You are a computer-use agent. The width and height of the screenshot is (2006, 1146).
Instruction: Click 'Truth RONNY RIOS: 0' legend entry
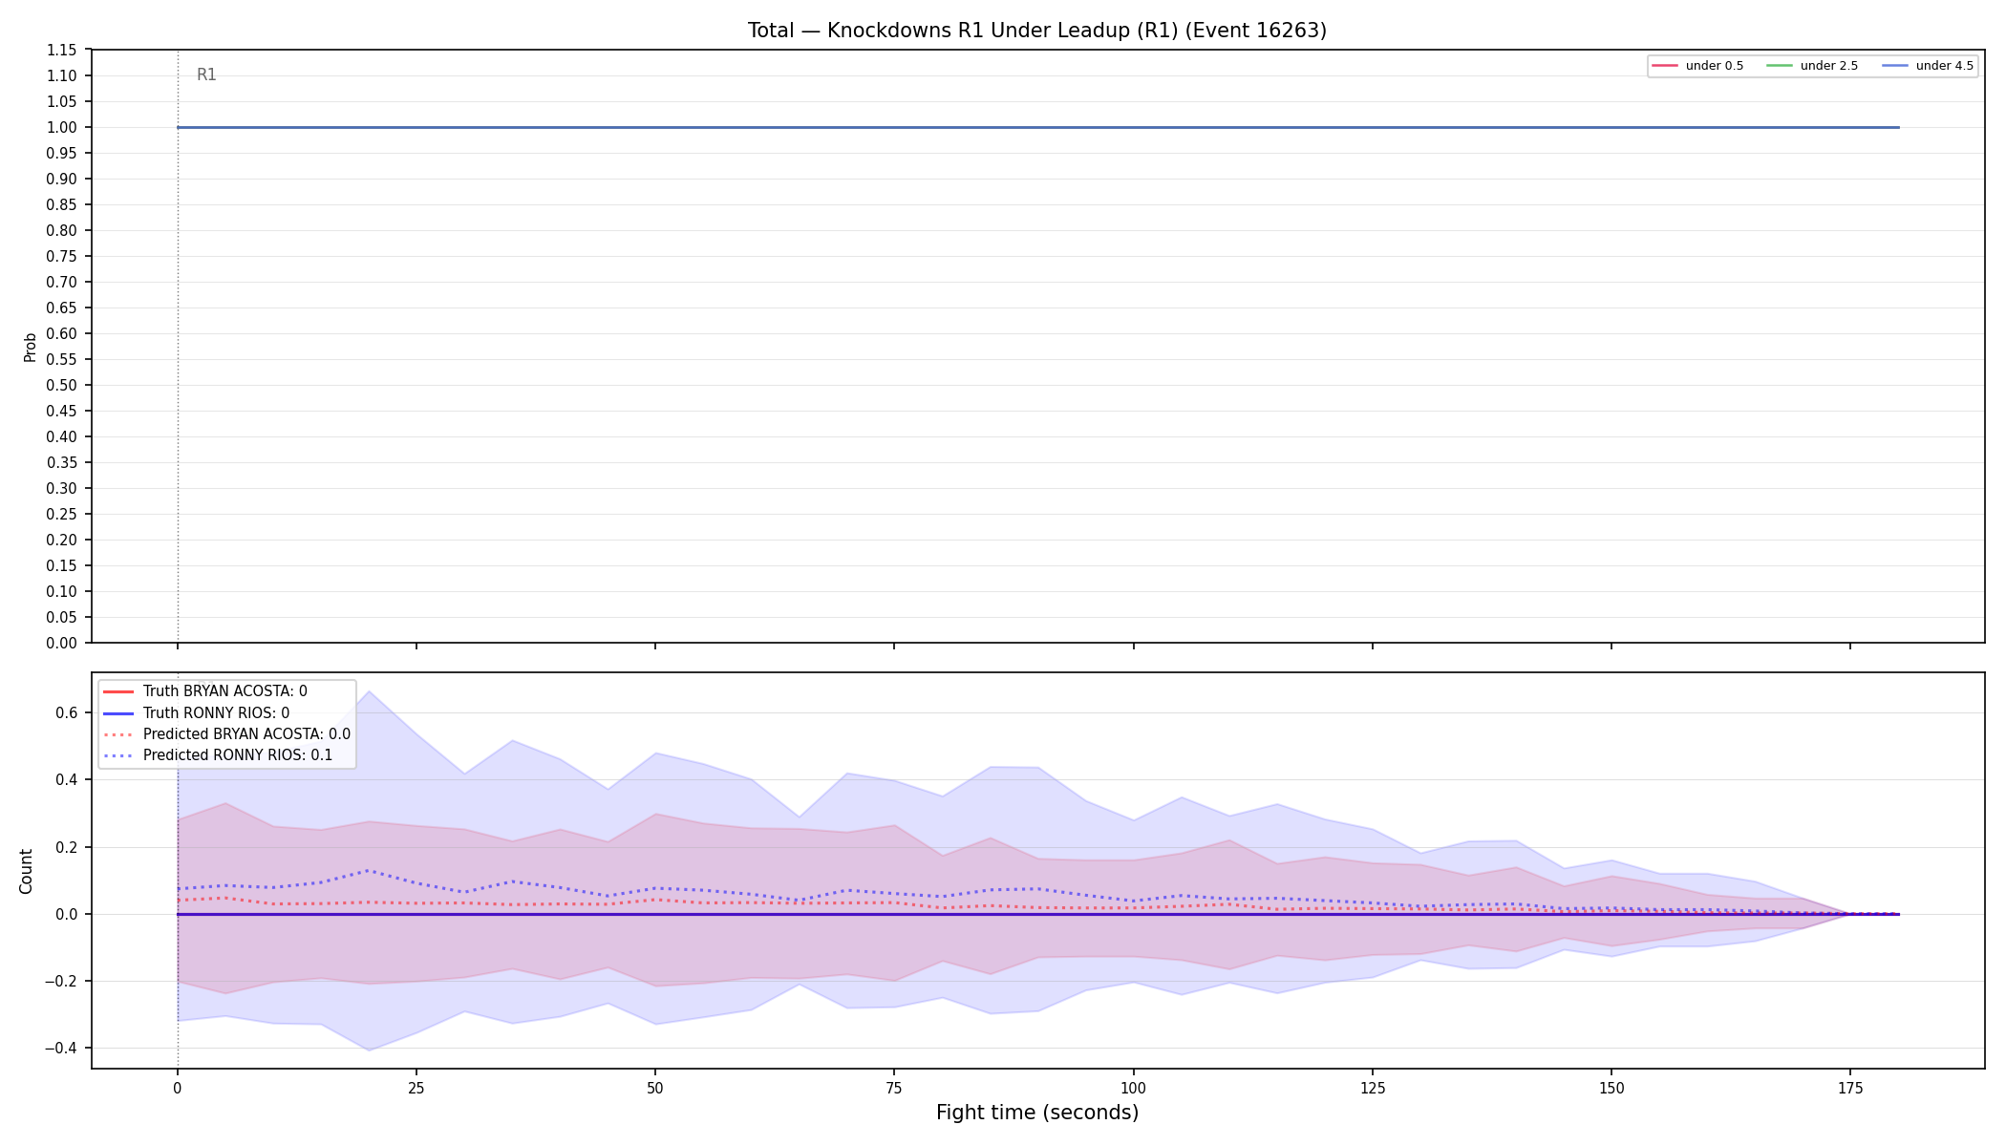pos(196,713)
